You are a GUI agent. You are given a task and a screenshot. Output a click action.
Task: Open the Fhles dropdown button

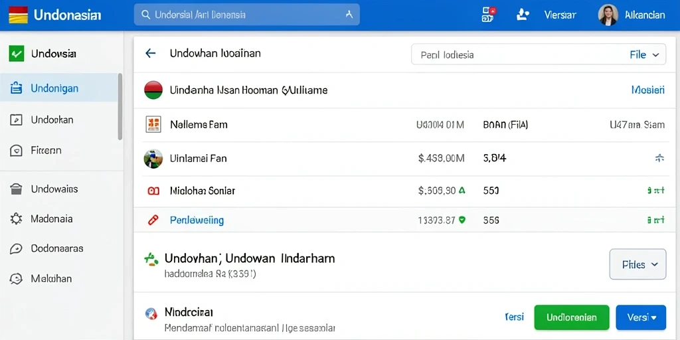[637, 264]
